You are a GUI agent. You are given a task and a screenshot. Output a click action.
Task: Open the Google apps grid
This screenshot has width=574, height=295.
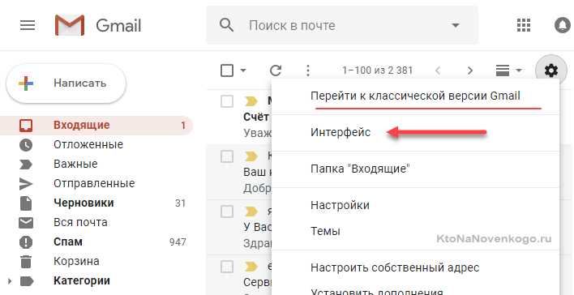[x=524, y=25]
